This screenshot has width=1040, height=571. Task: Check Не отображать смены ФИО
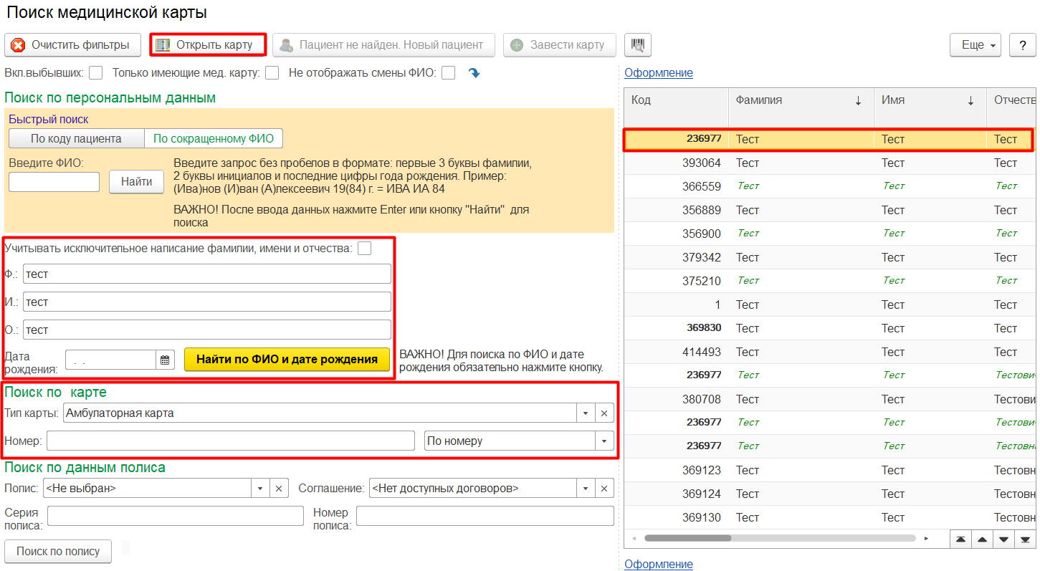pyautogui.click(x=448, y=72)
